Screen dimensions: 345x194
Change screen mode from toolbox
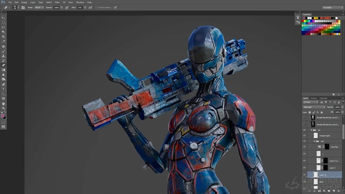tap(3, 127)
